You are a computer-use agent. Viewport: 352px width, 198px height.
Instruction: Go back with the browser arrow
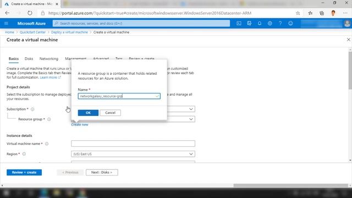click(7, 13)
